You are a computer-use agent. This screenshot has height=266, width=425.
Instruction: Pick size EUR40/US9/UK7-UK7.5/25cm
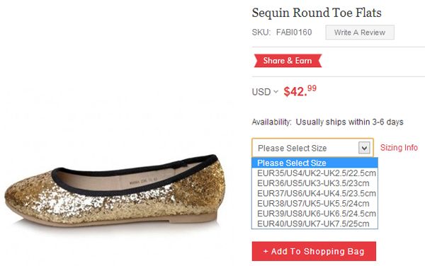(x=314, y=224)
